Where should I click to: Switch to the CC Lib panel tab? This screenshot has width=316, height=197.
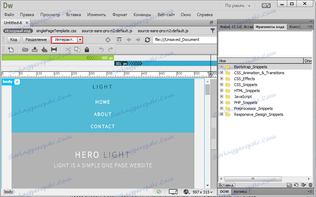click(236, 27)
